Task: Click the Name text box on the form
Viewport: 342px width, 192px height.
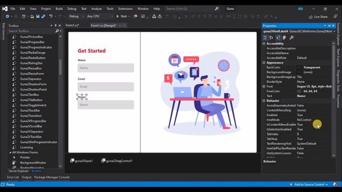Action: [106, 68]
